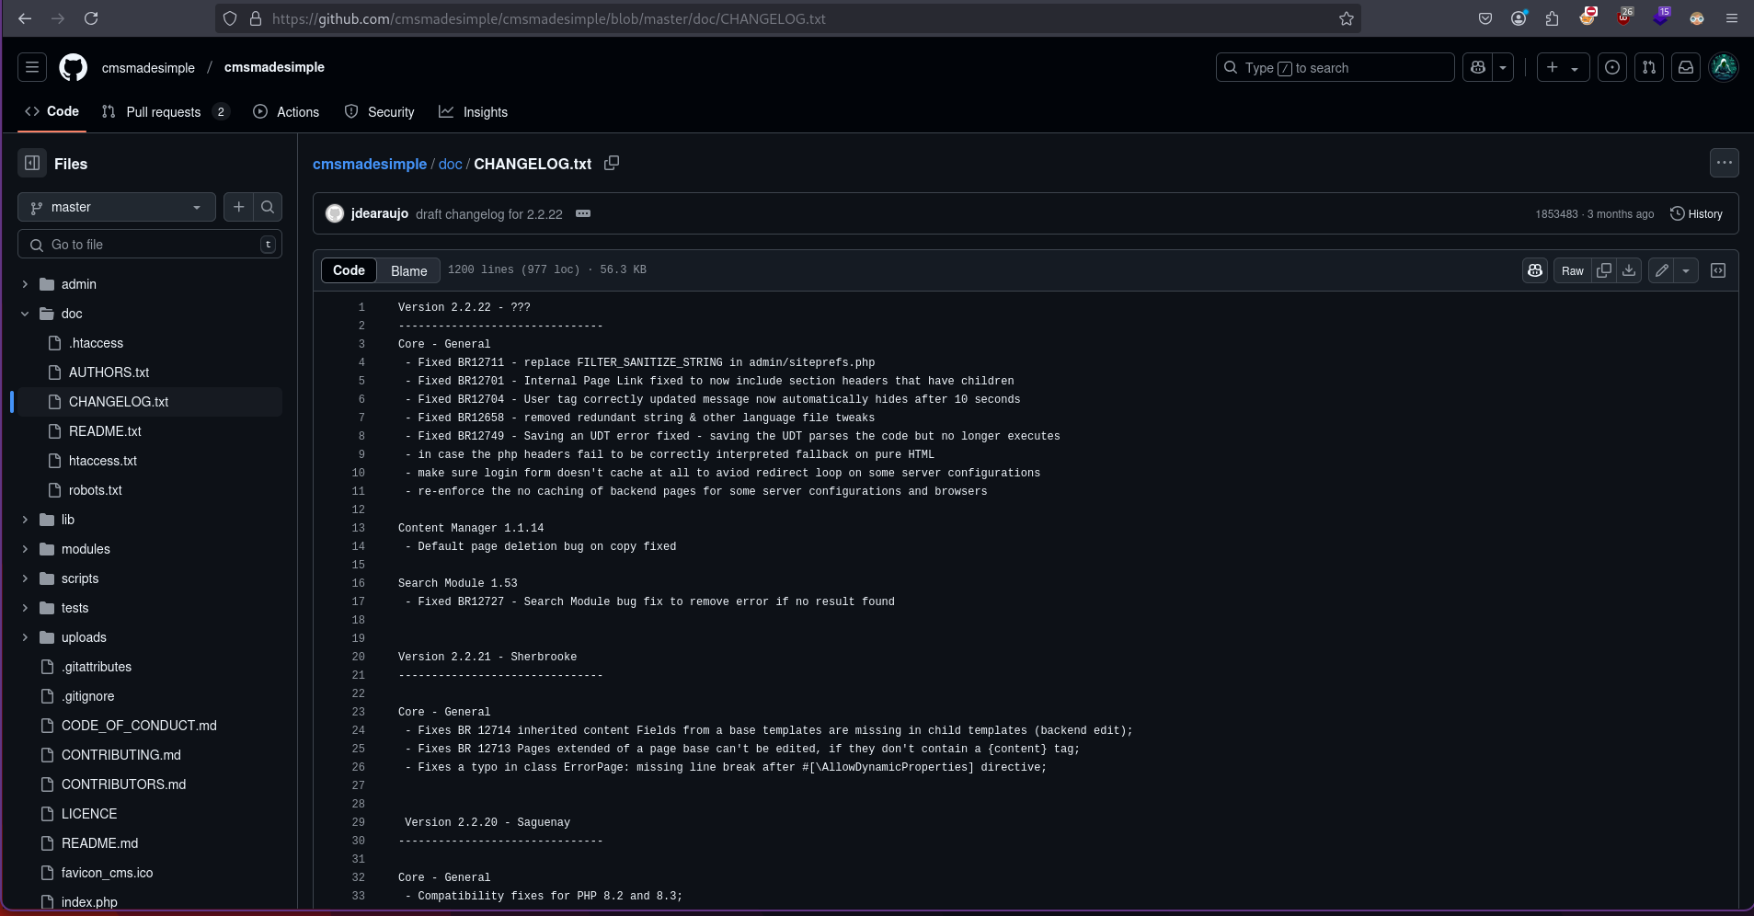Add a file with the plus button
Screen dimensions: 1754x916
(x=239, y=207)
